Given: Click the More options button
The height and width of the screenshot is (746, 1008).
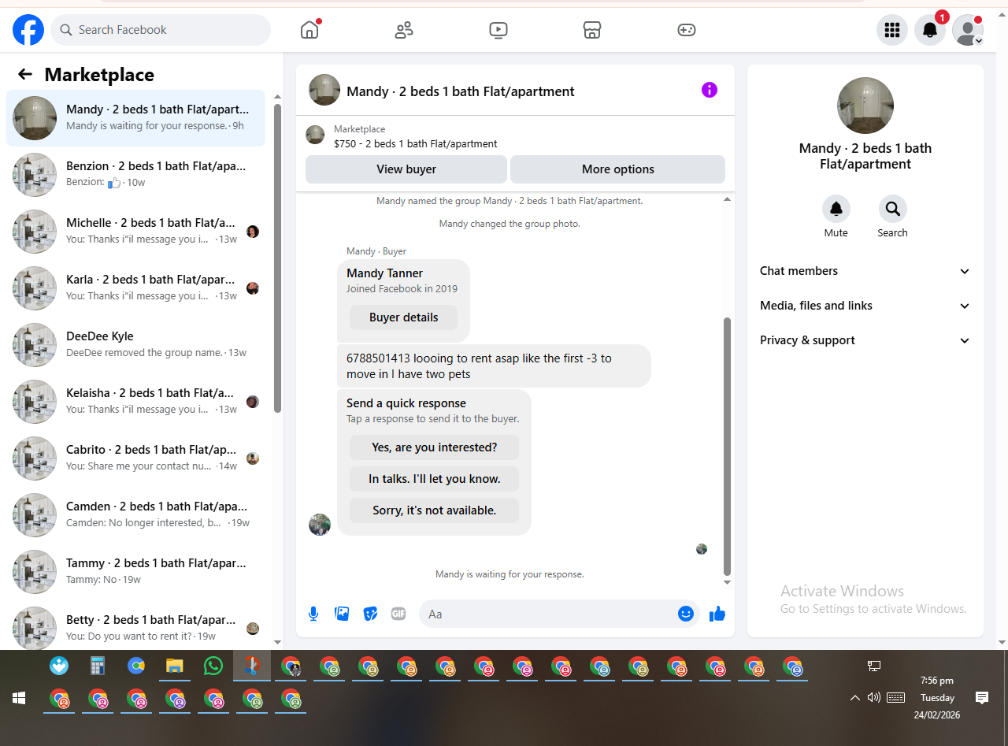Looking at the screenshot, I should [618, 169].
